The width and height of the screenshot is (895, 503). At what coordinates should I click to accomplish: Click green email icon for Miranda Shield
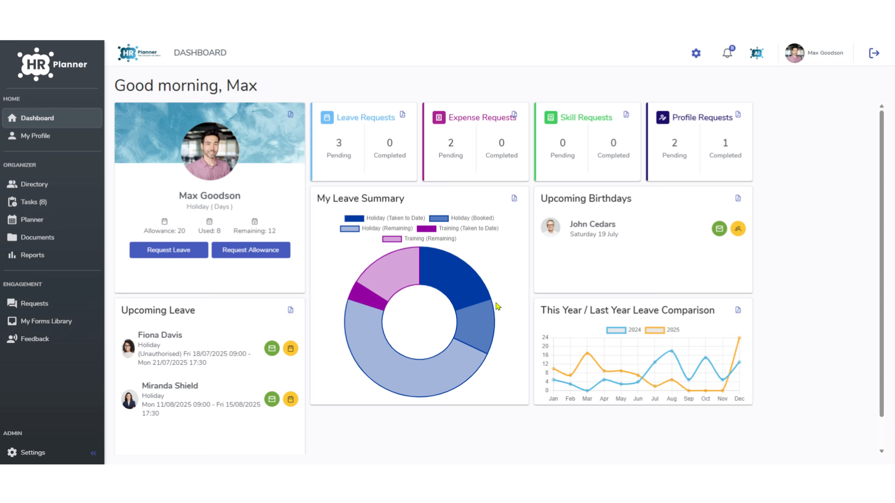coord(272,399)
